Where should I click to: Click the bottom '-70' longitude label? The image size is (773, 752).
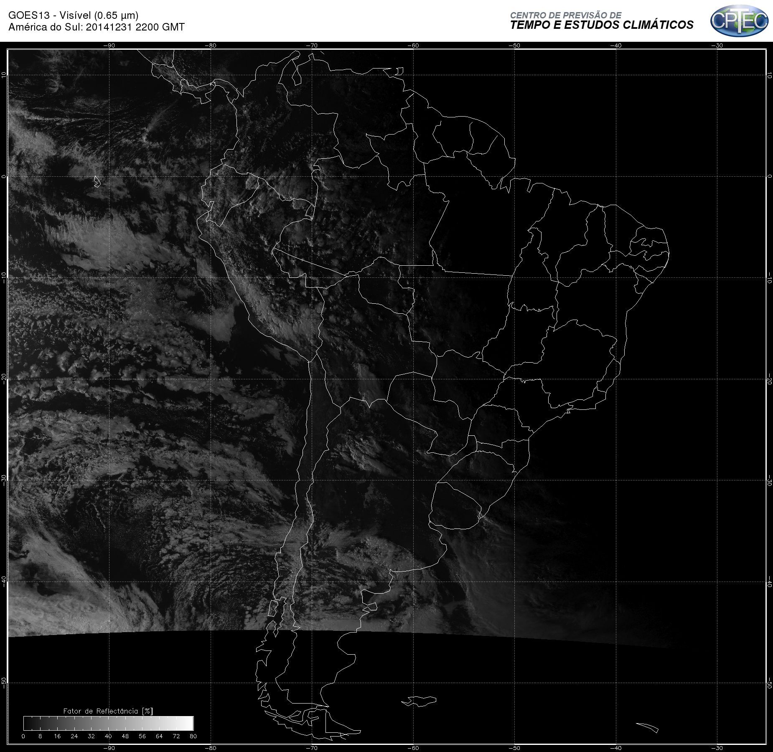click(x=312, y=748)
